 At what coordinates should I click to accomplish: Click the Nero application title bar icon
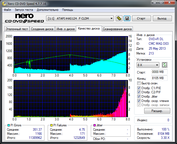click(x=4, y=4)
